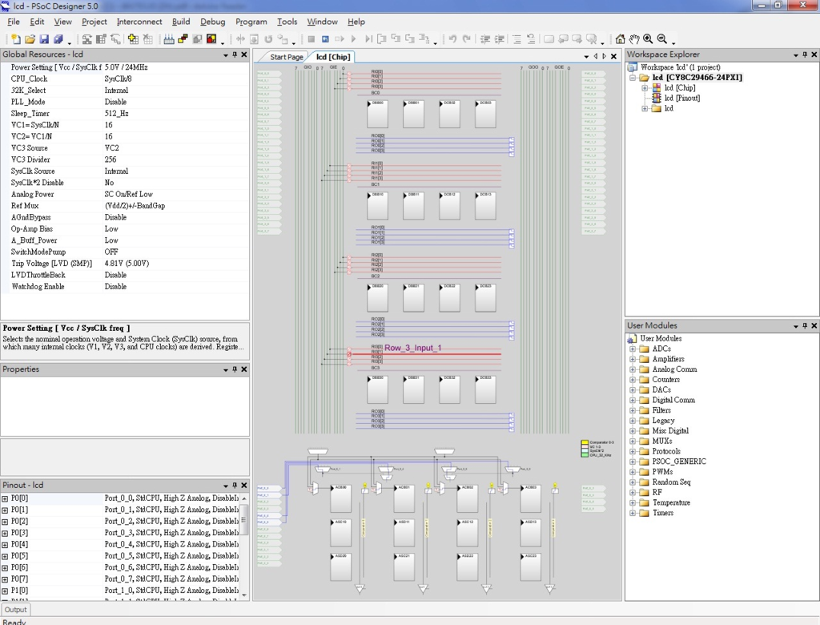The width and height of the screenshot is (820, 625).
Task: Click the Generate Configuration factory icon
Action: (x=169, y=38)
